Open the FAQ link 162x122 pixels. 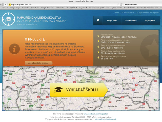[117, 12]
